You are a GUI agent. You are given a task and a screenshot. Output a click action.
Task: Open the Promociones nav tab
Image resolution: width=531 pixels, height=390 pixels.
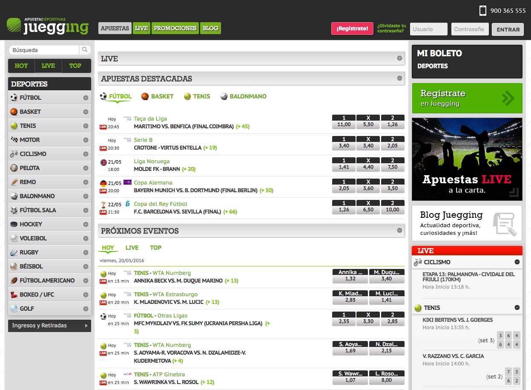tap(175, 28)
